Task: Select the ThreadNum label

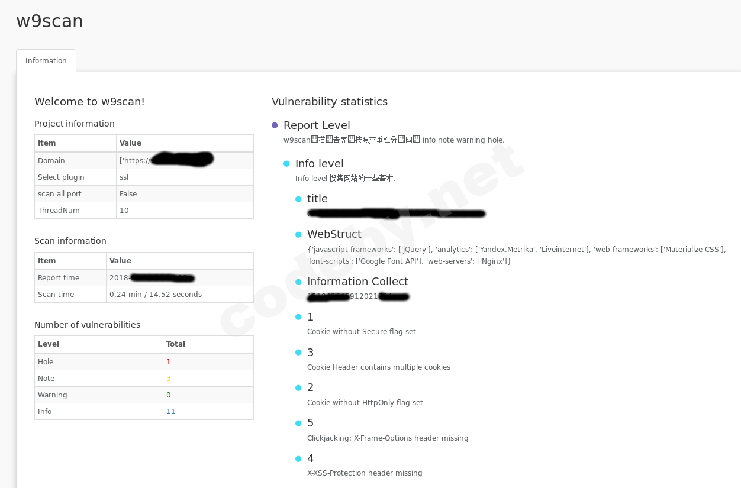Action: tap(59, 211)
